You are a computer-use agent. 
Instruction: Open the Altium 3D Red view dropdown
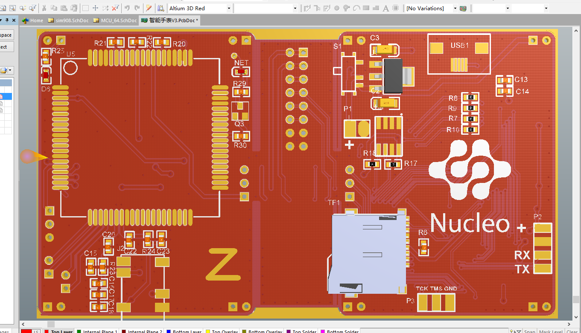pos(229,8)
